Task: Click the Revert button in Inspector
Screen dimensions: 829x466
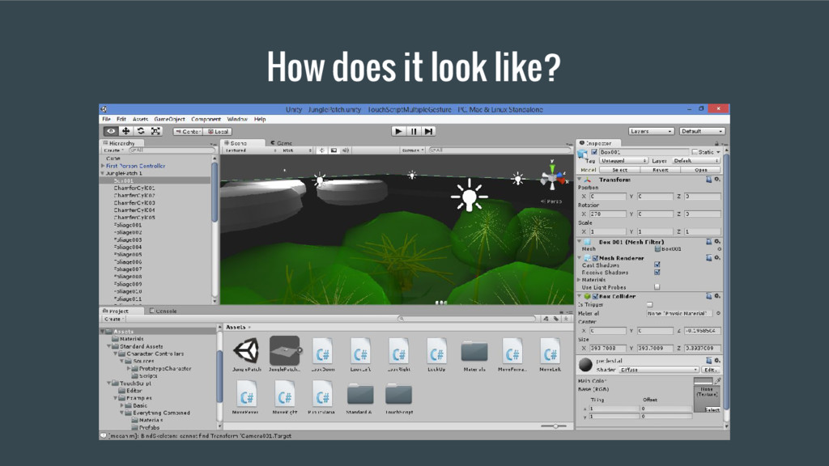Action: tap(661, 170)
